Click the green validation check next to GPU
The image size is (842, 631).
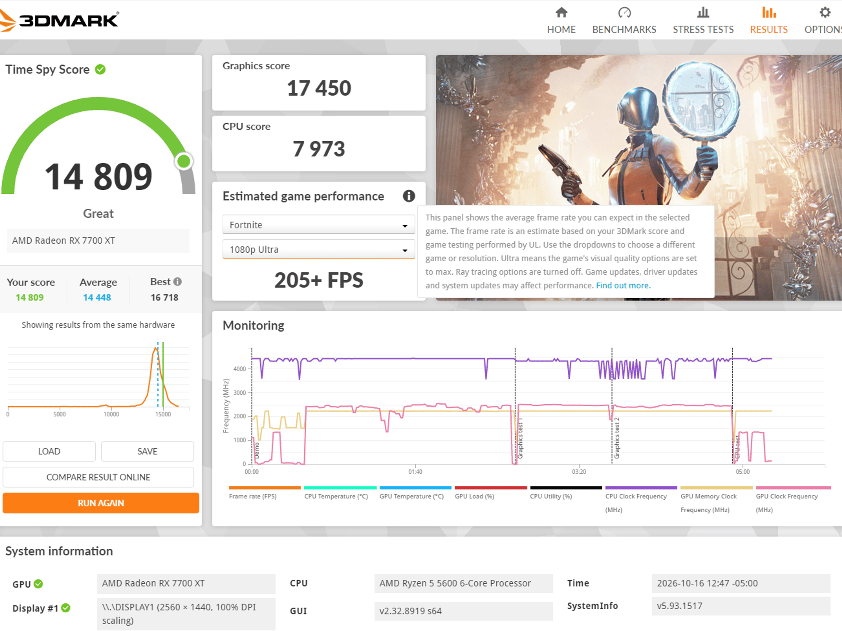tap(38, 584)
